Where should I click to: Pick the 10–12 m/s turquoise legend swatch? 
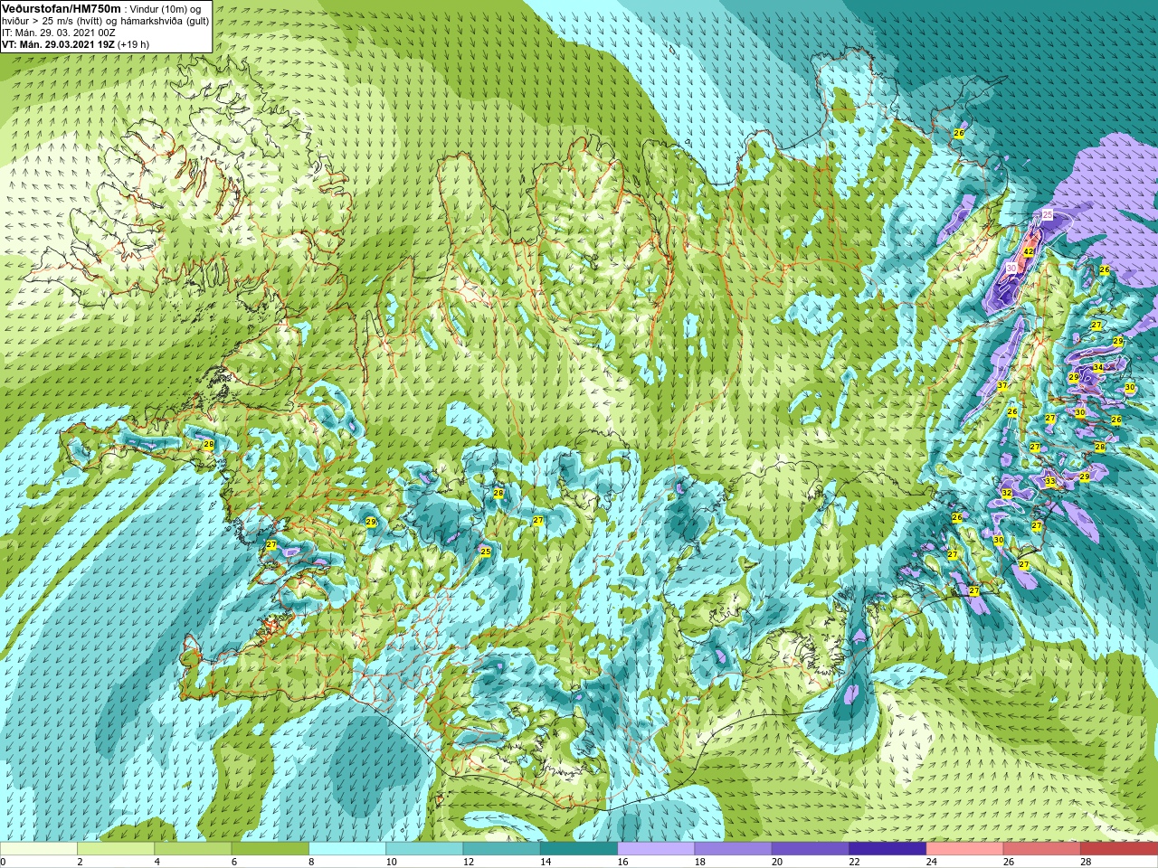tap(424, 849)
